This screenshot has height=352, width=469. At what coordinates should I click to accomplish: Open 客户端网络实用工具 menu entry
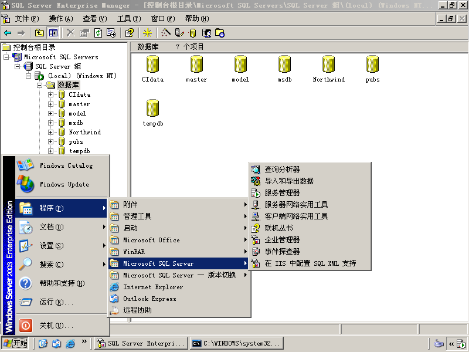[x=310, y=216]
